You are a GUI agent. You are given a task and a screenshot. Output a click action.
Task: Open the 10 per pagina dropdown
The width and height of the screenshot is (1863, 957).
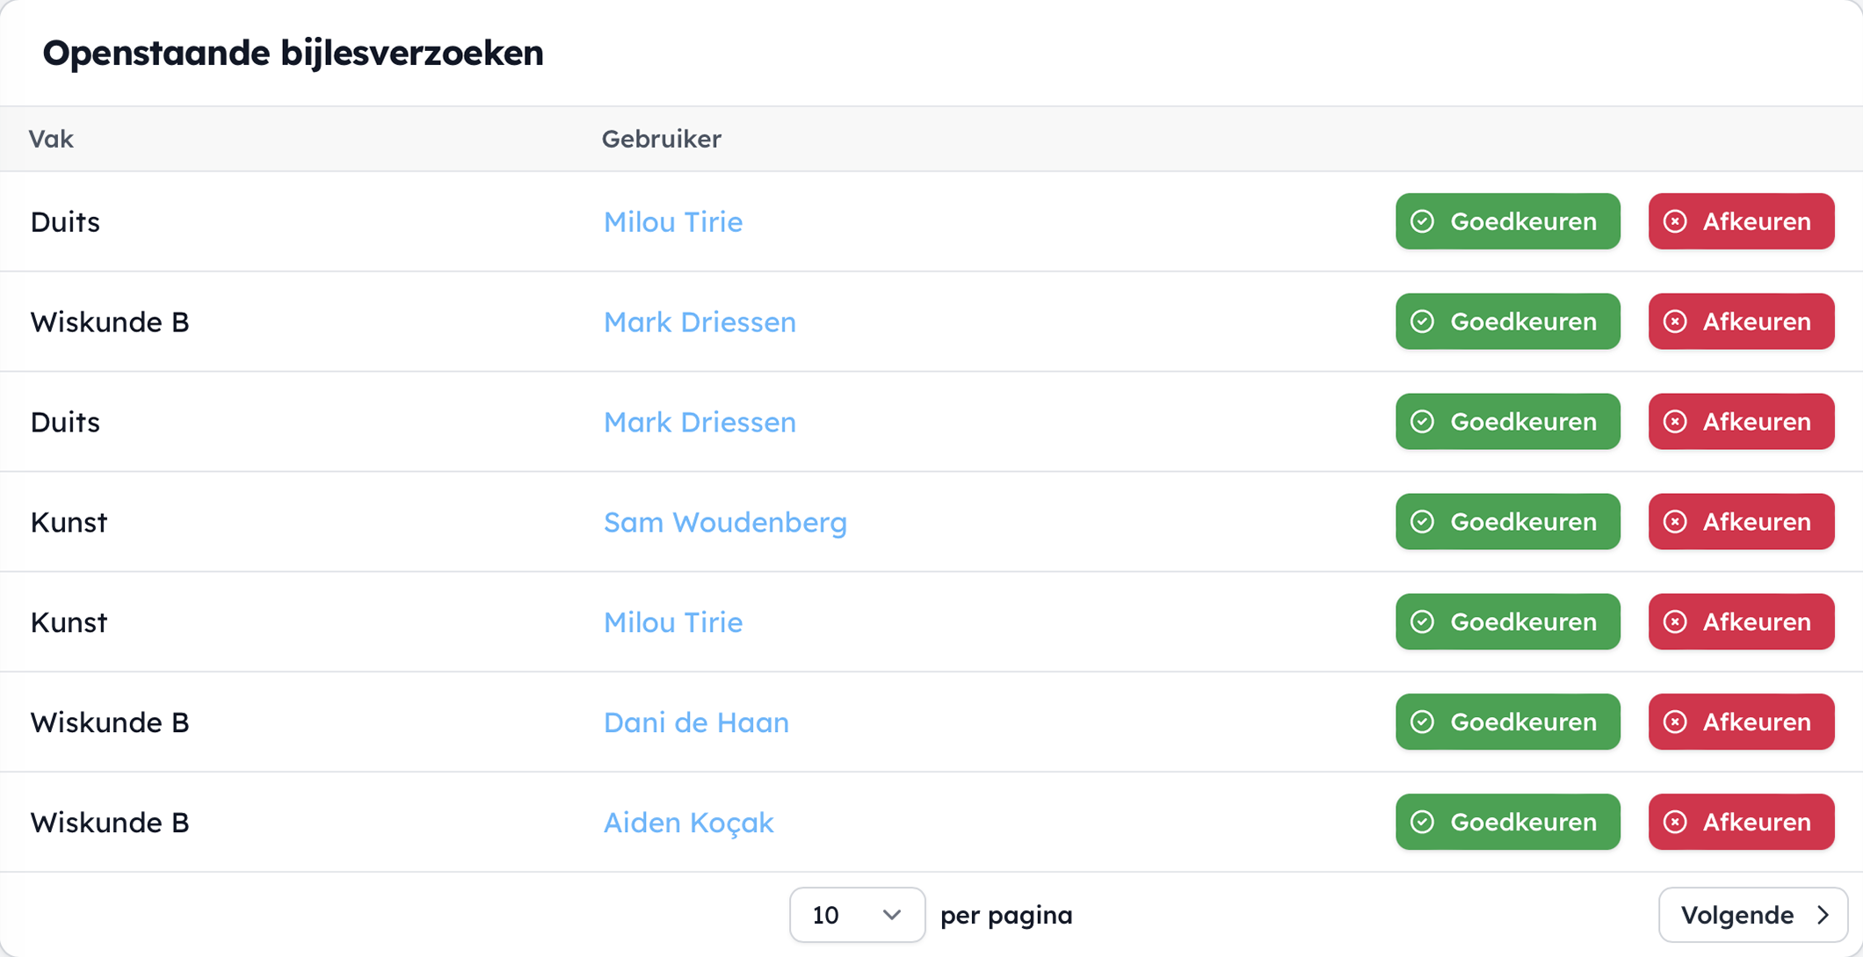[x=857, y=915]
